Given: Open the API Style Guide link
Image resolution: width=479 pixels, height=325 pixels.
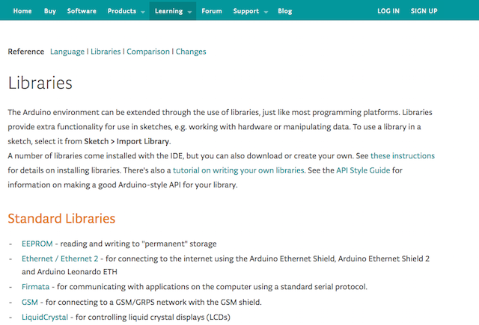Looking at the screenshot, I should [363, 170].
